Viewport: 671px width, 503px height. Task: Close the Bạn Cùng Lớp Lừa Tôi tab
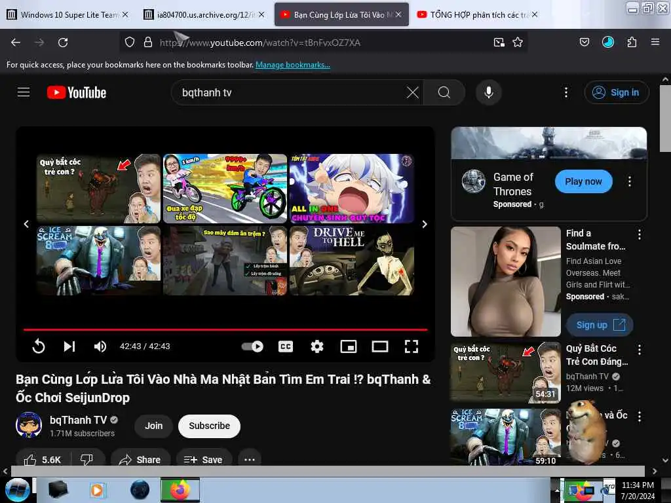[398, 14]
